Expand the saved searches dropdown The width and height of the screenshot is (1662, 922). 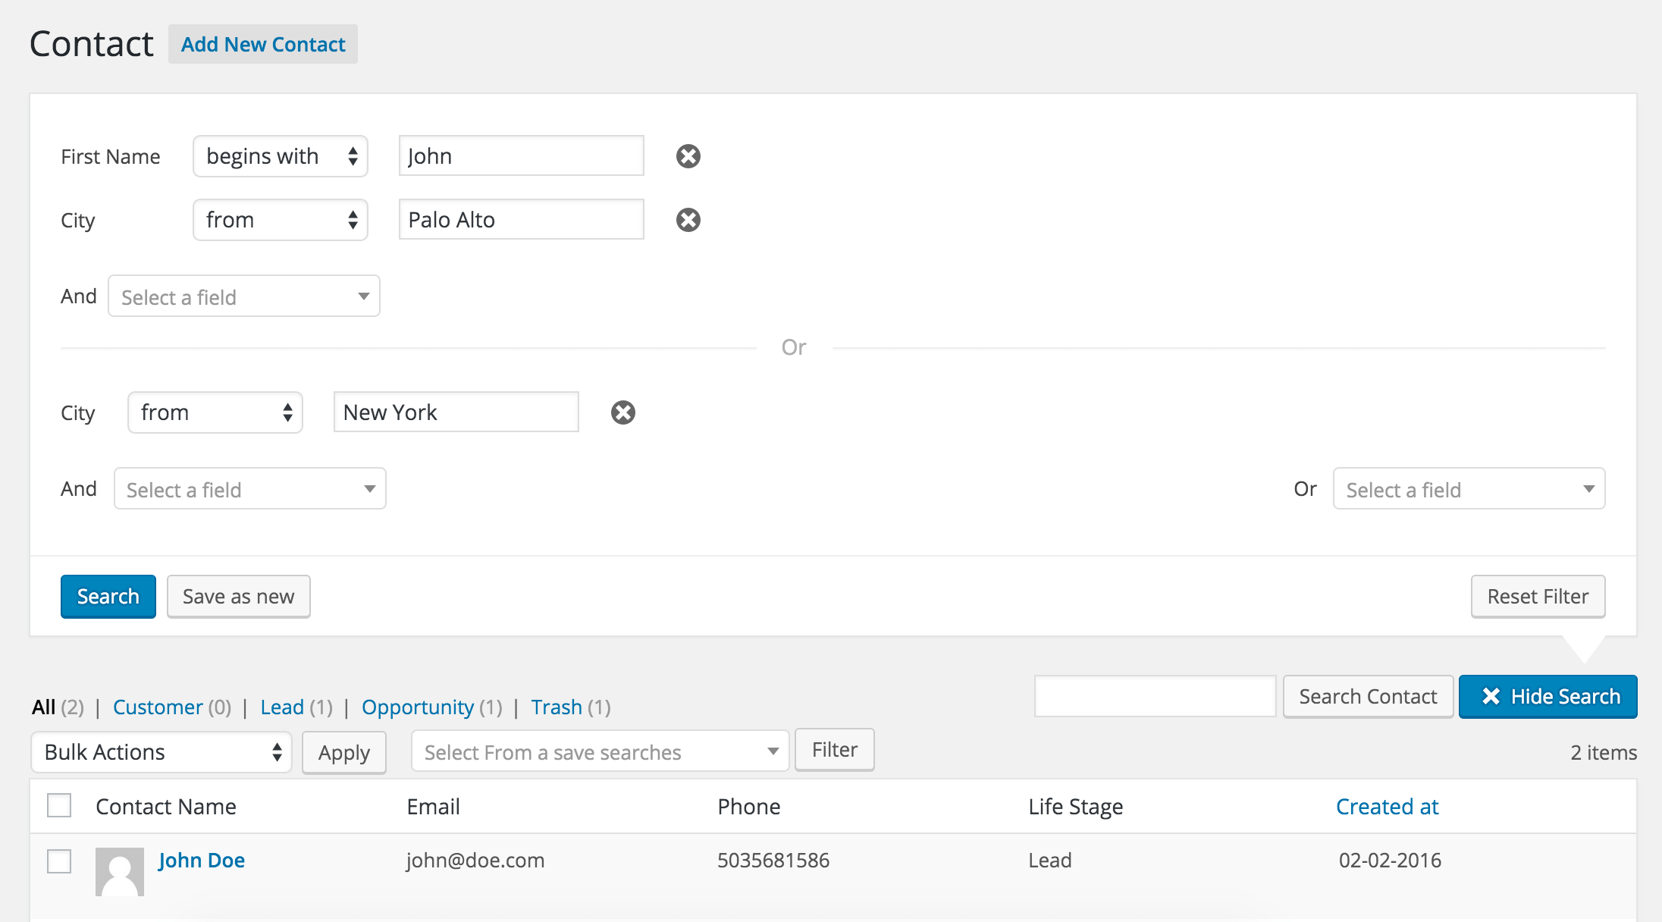(x=599, y=752)
